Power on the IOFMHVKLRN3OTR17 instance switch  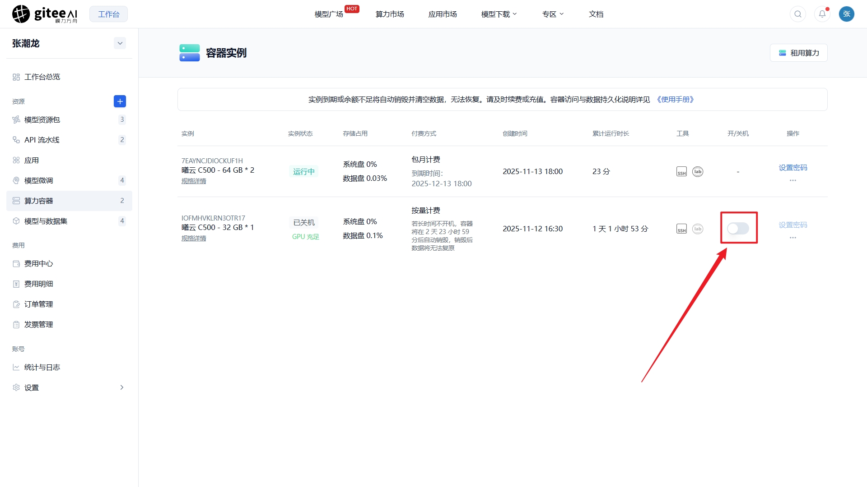coord(738,229)
